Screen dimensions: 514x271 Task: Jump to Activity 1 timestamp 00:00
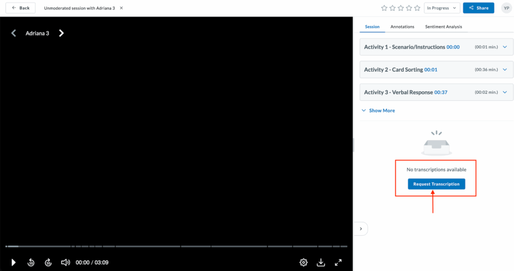pyautogui.click(x=453, y=47)
